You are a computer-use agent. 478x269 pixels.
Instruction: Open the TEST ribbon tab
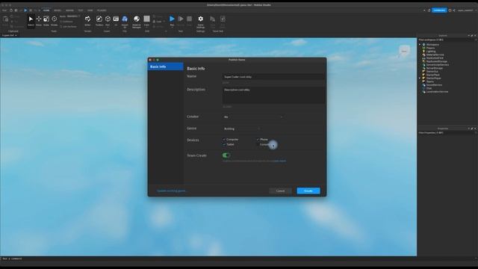tap(81, 10)
